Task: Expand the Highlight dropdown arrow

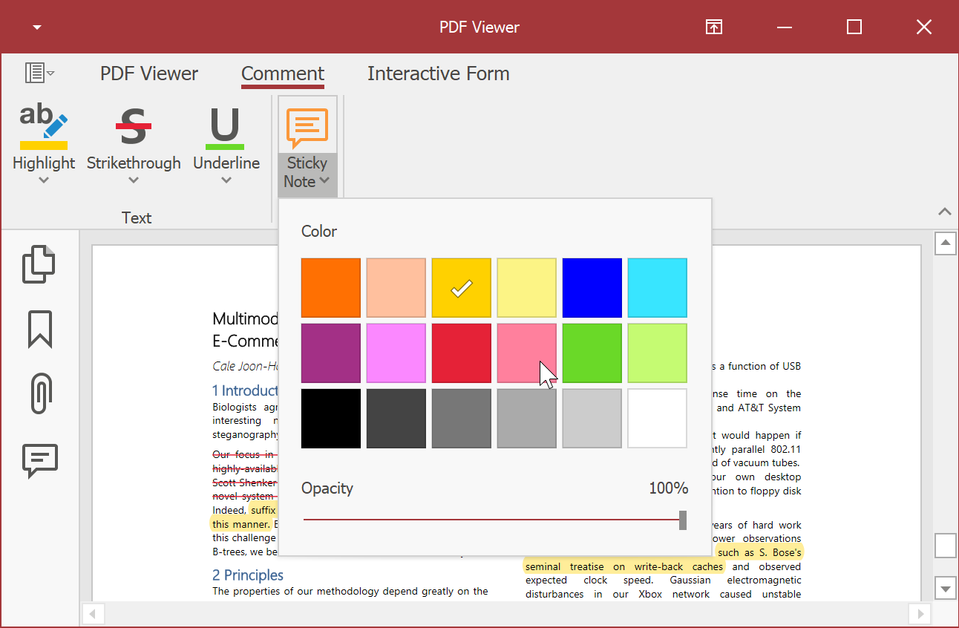Action: (x=44, y=180)
